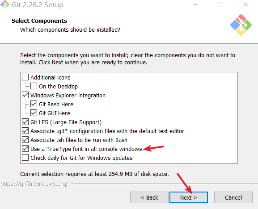Close the Git Setup window

coord(246,4)
